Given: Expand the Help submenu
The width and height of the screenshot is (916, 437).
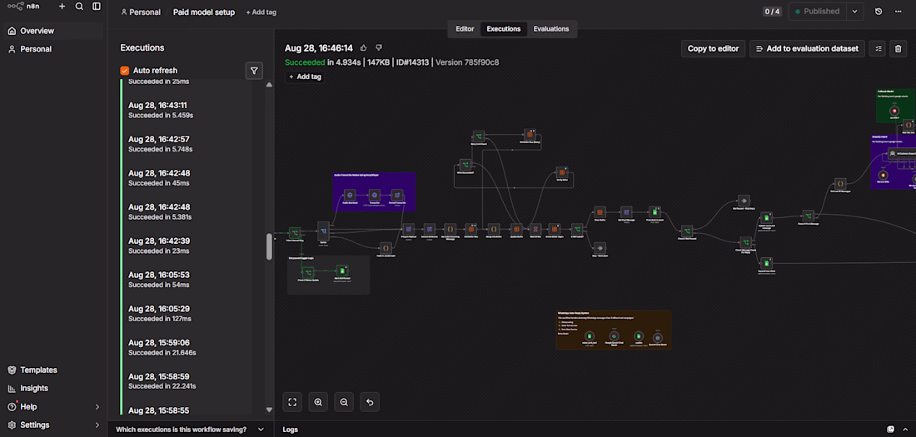Looking at the screenshot, I should tap(97, 407).
